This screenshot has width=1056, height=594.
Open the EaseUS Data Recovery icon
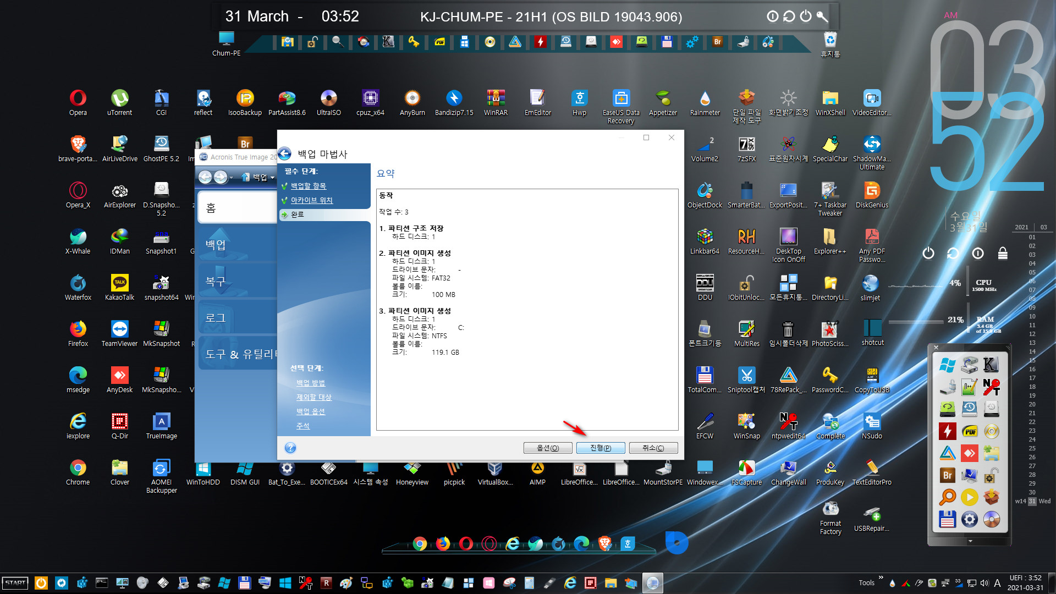(621, 107)
